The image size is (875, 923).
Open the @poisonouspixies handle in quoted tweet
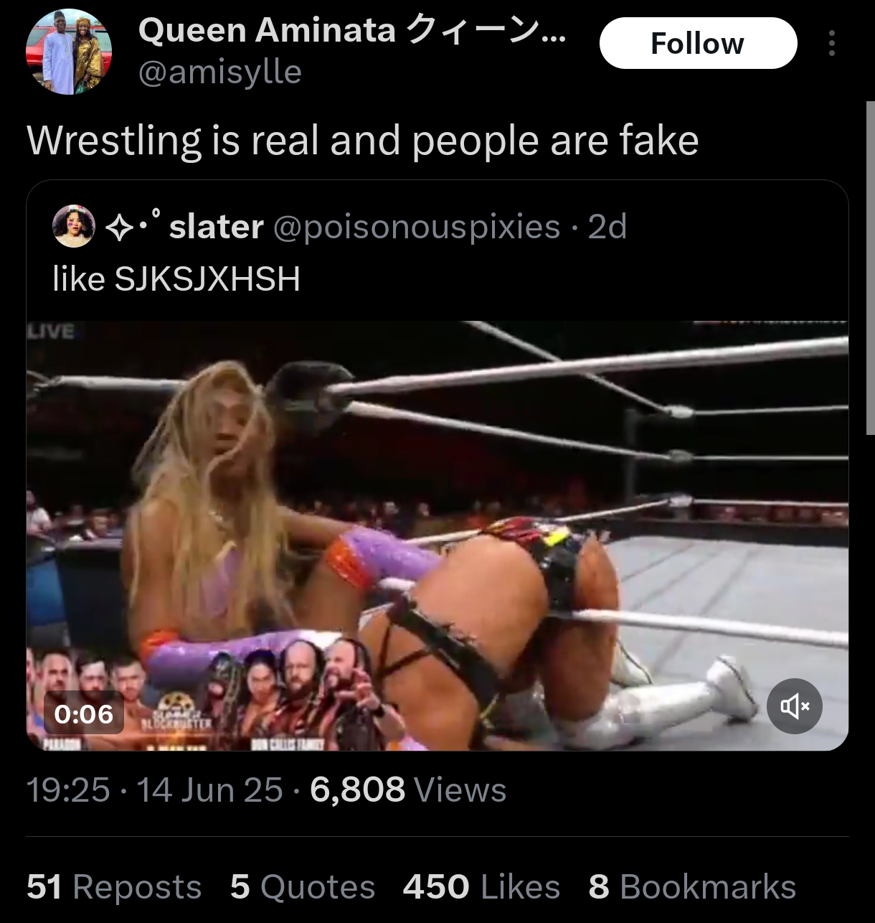[417, 227]
